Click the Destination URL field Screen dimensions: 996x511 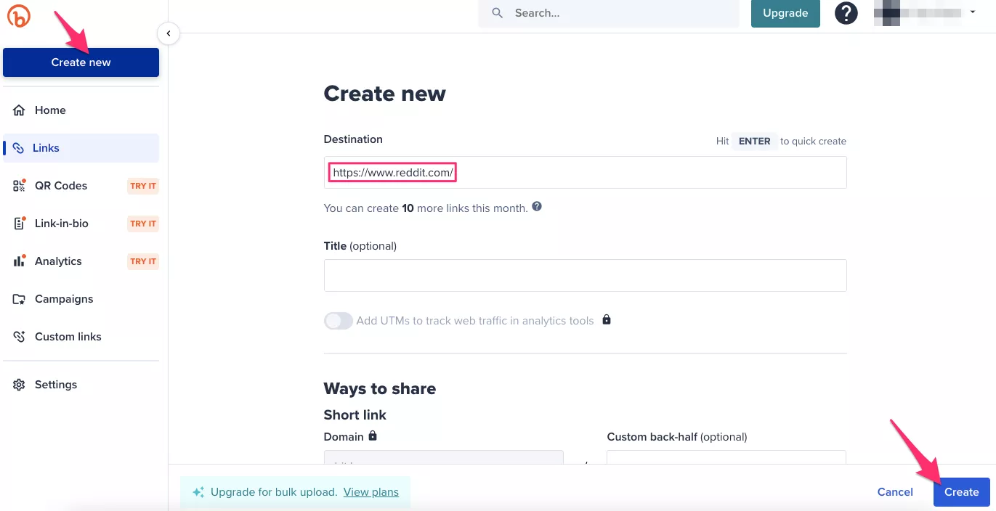tap(585, 173)
